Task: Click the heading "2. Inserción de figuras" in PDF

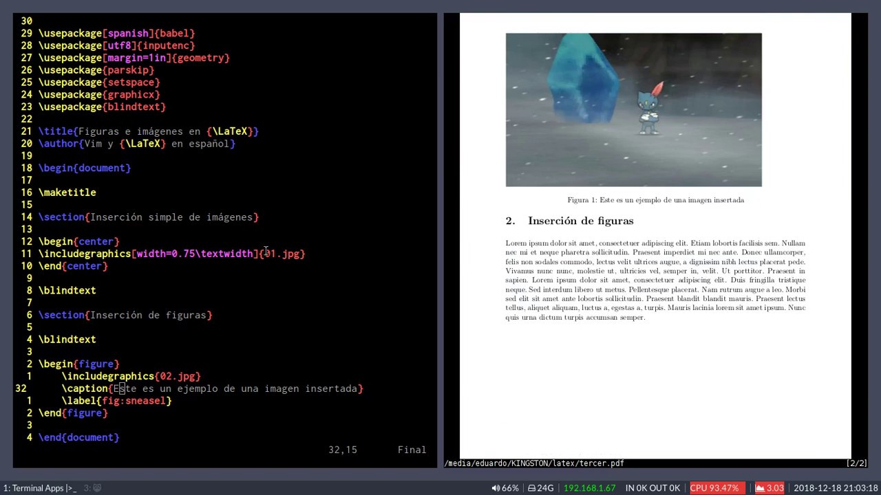Action: click(x=569, y=221)
